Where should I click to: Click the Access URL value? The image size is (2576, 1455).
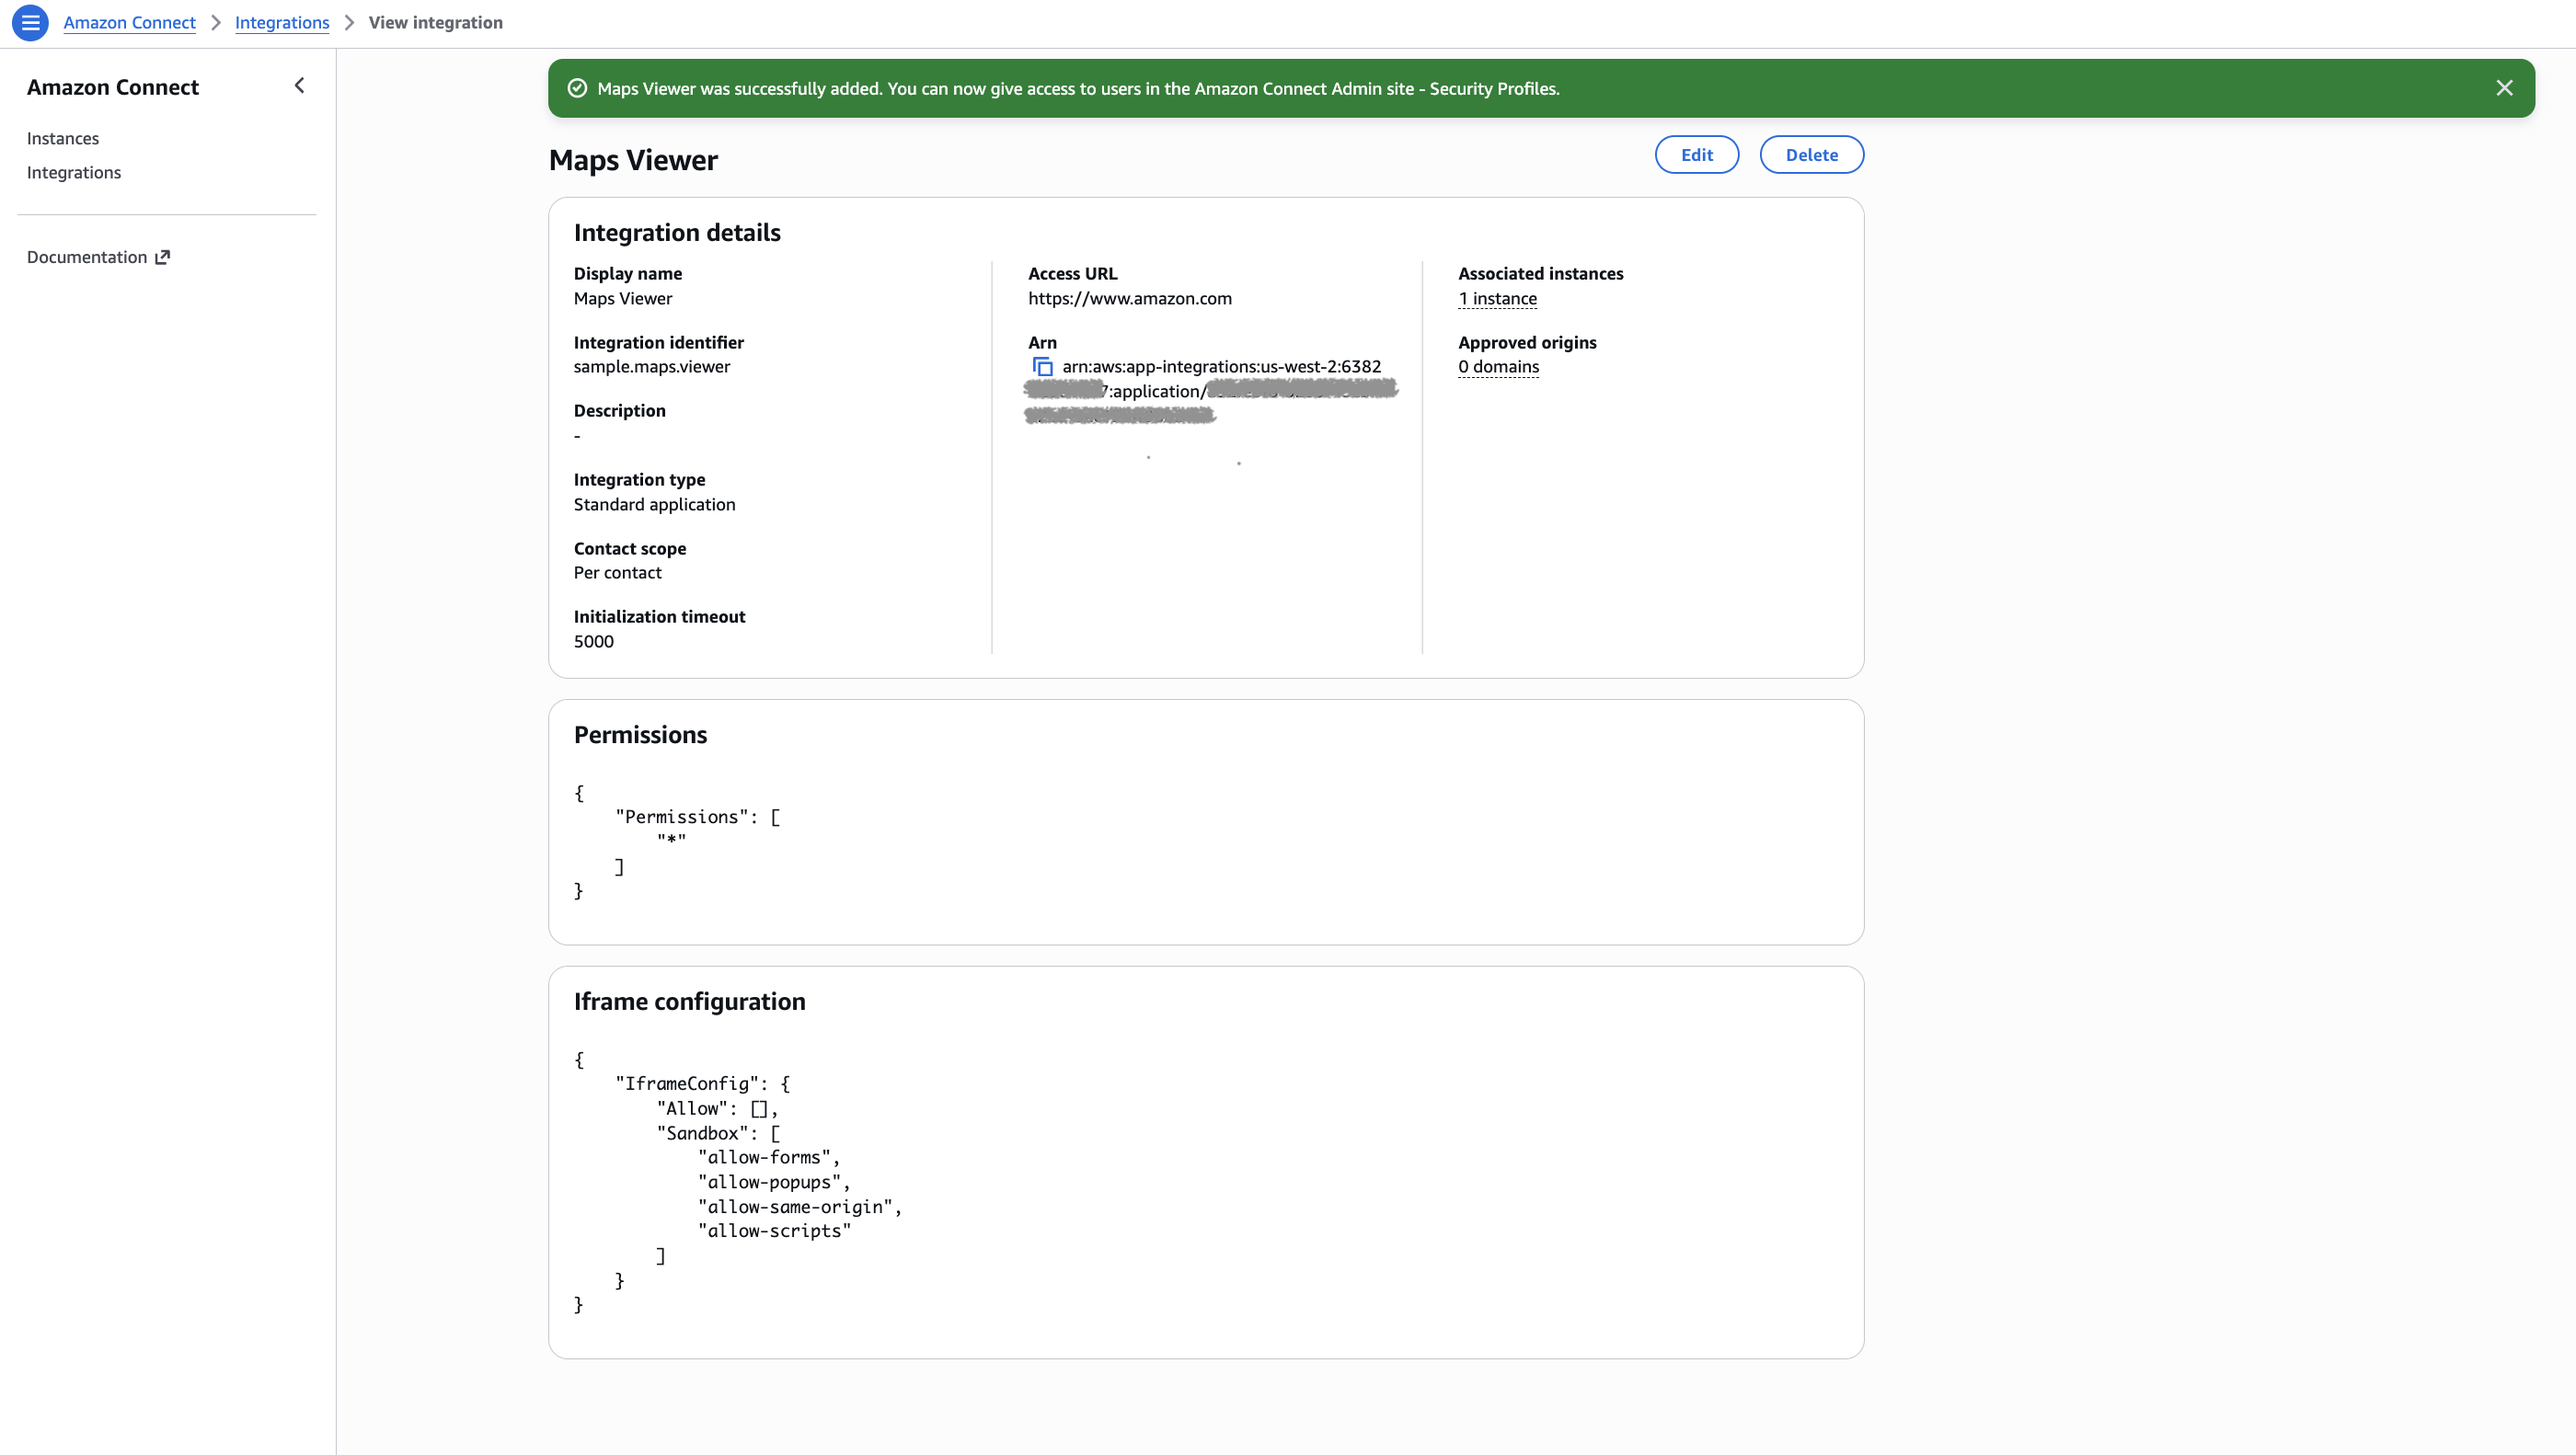tap(1130, 298)
